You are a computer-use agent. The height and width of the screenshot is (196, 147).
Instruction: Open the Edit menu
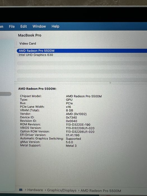[x=24, y=27]
